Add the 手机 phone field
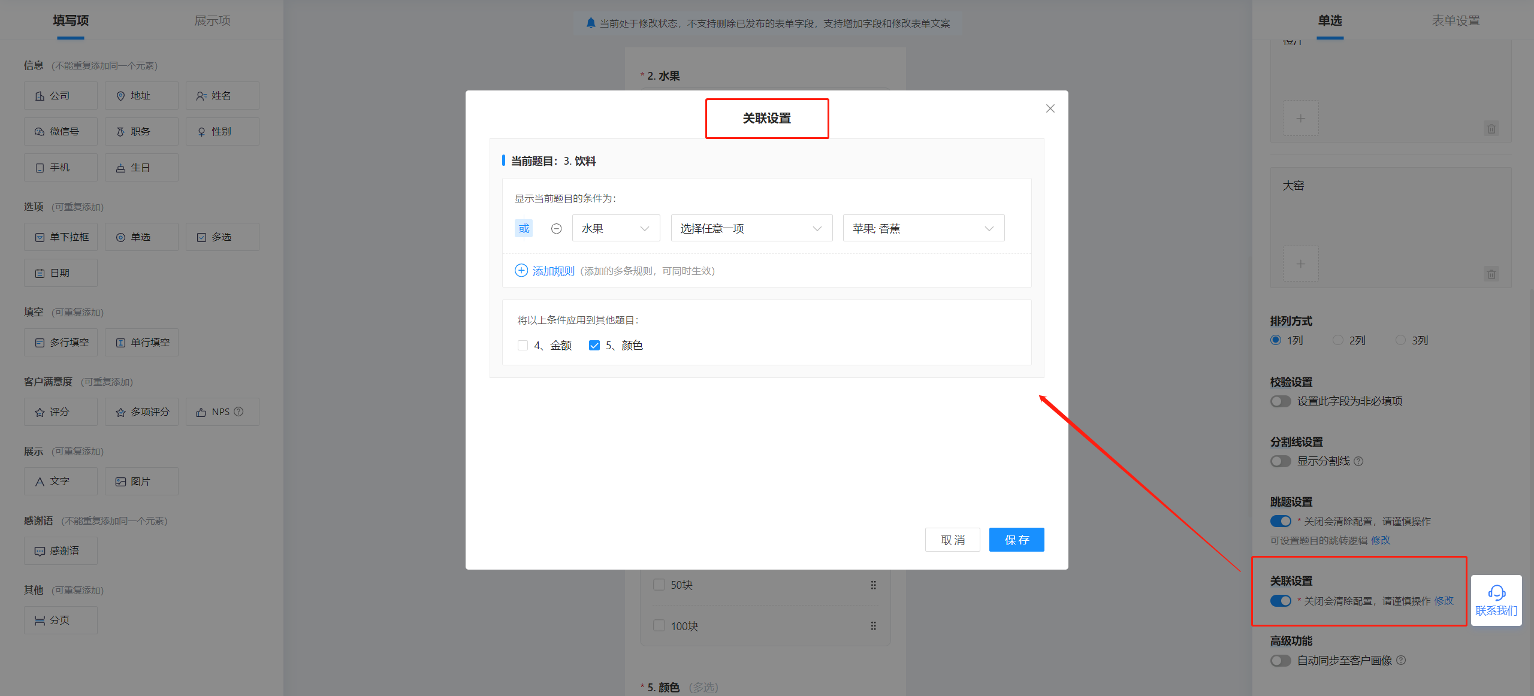1534x696 pixels. (x=61, y=168)
